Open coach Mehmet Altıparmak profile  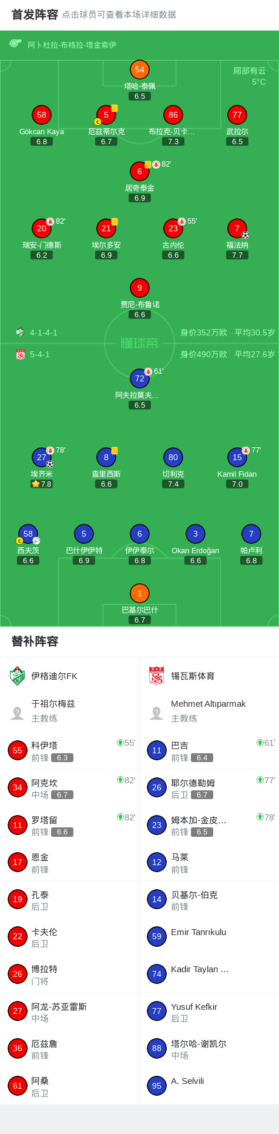coord(209,711)
